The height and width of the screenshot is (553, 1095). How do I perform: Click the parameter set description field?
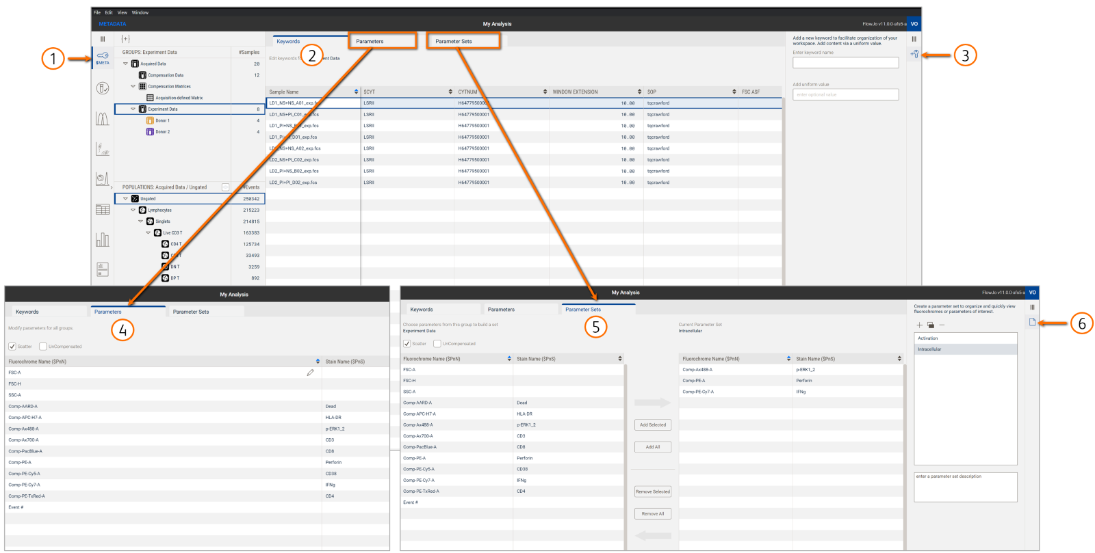coord(966,487)
